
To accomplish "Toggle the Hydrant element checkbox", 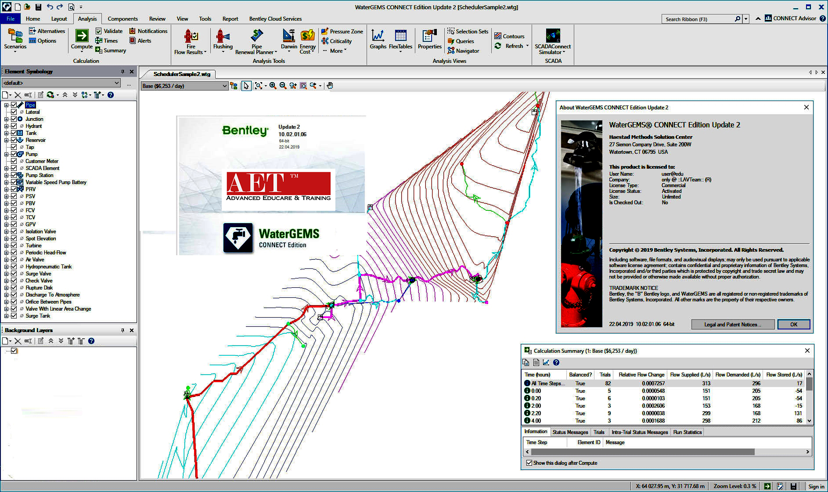I will [14, 126].
